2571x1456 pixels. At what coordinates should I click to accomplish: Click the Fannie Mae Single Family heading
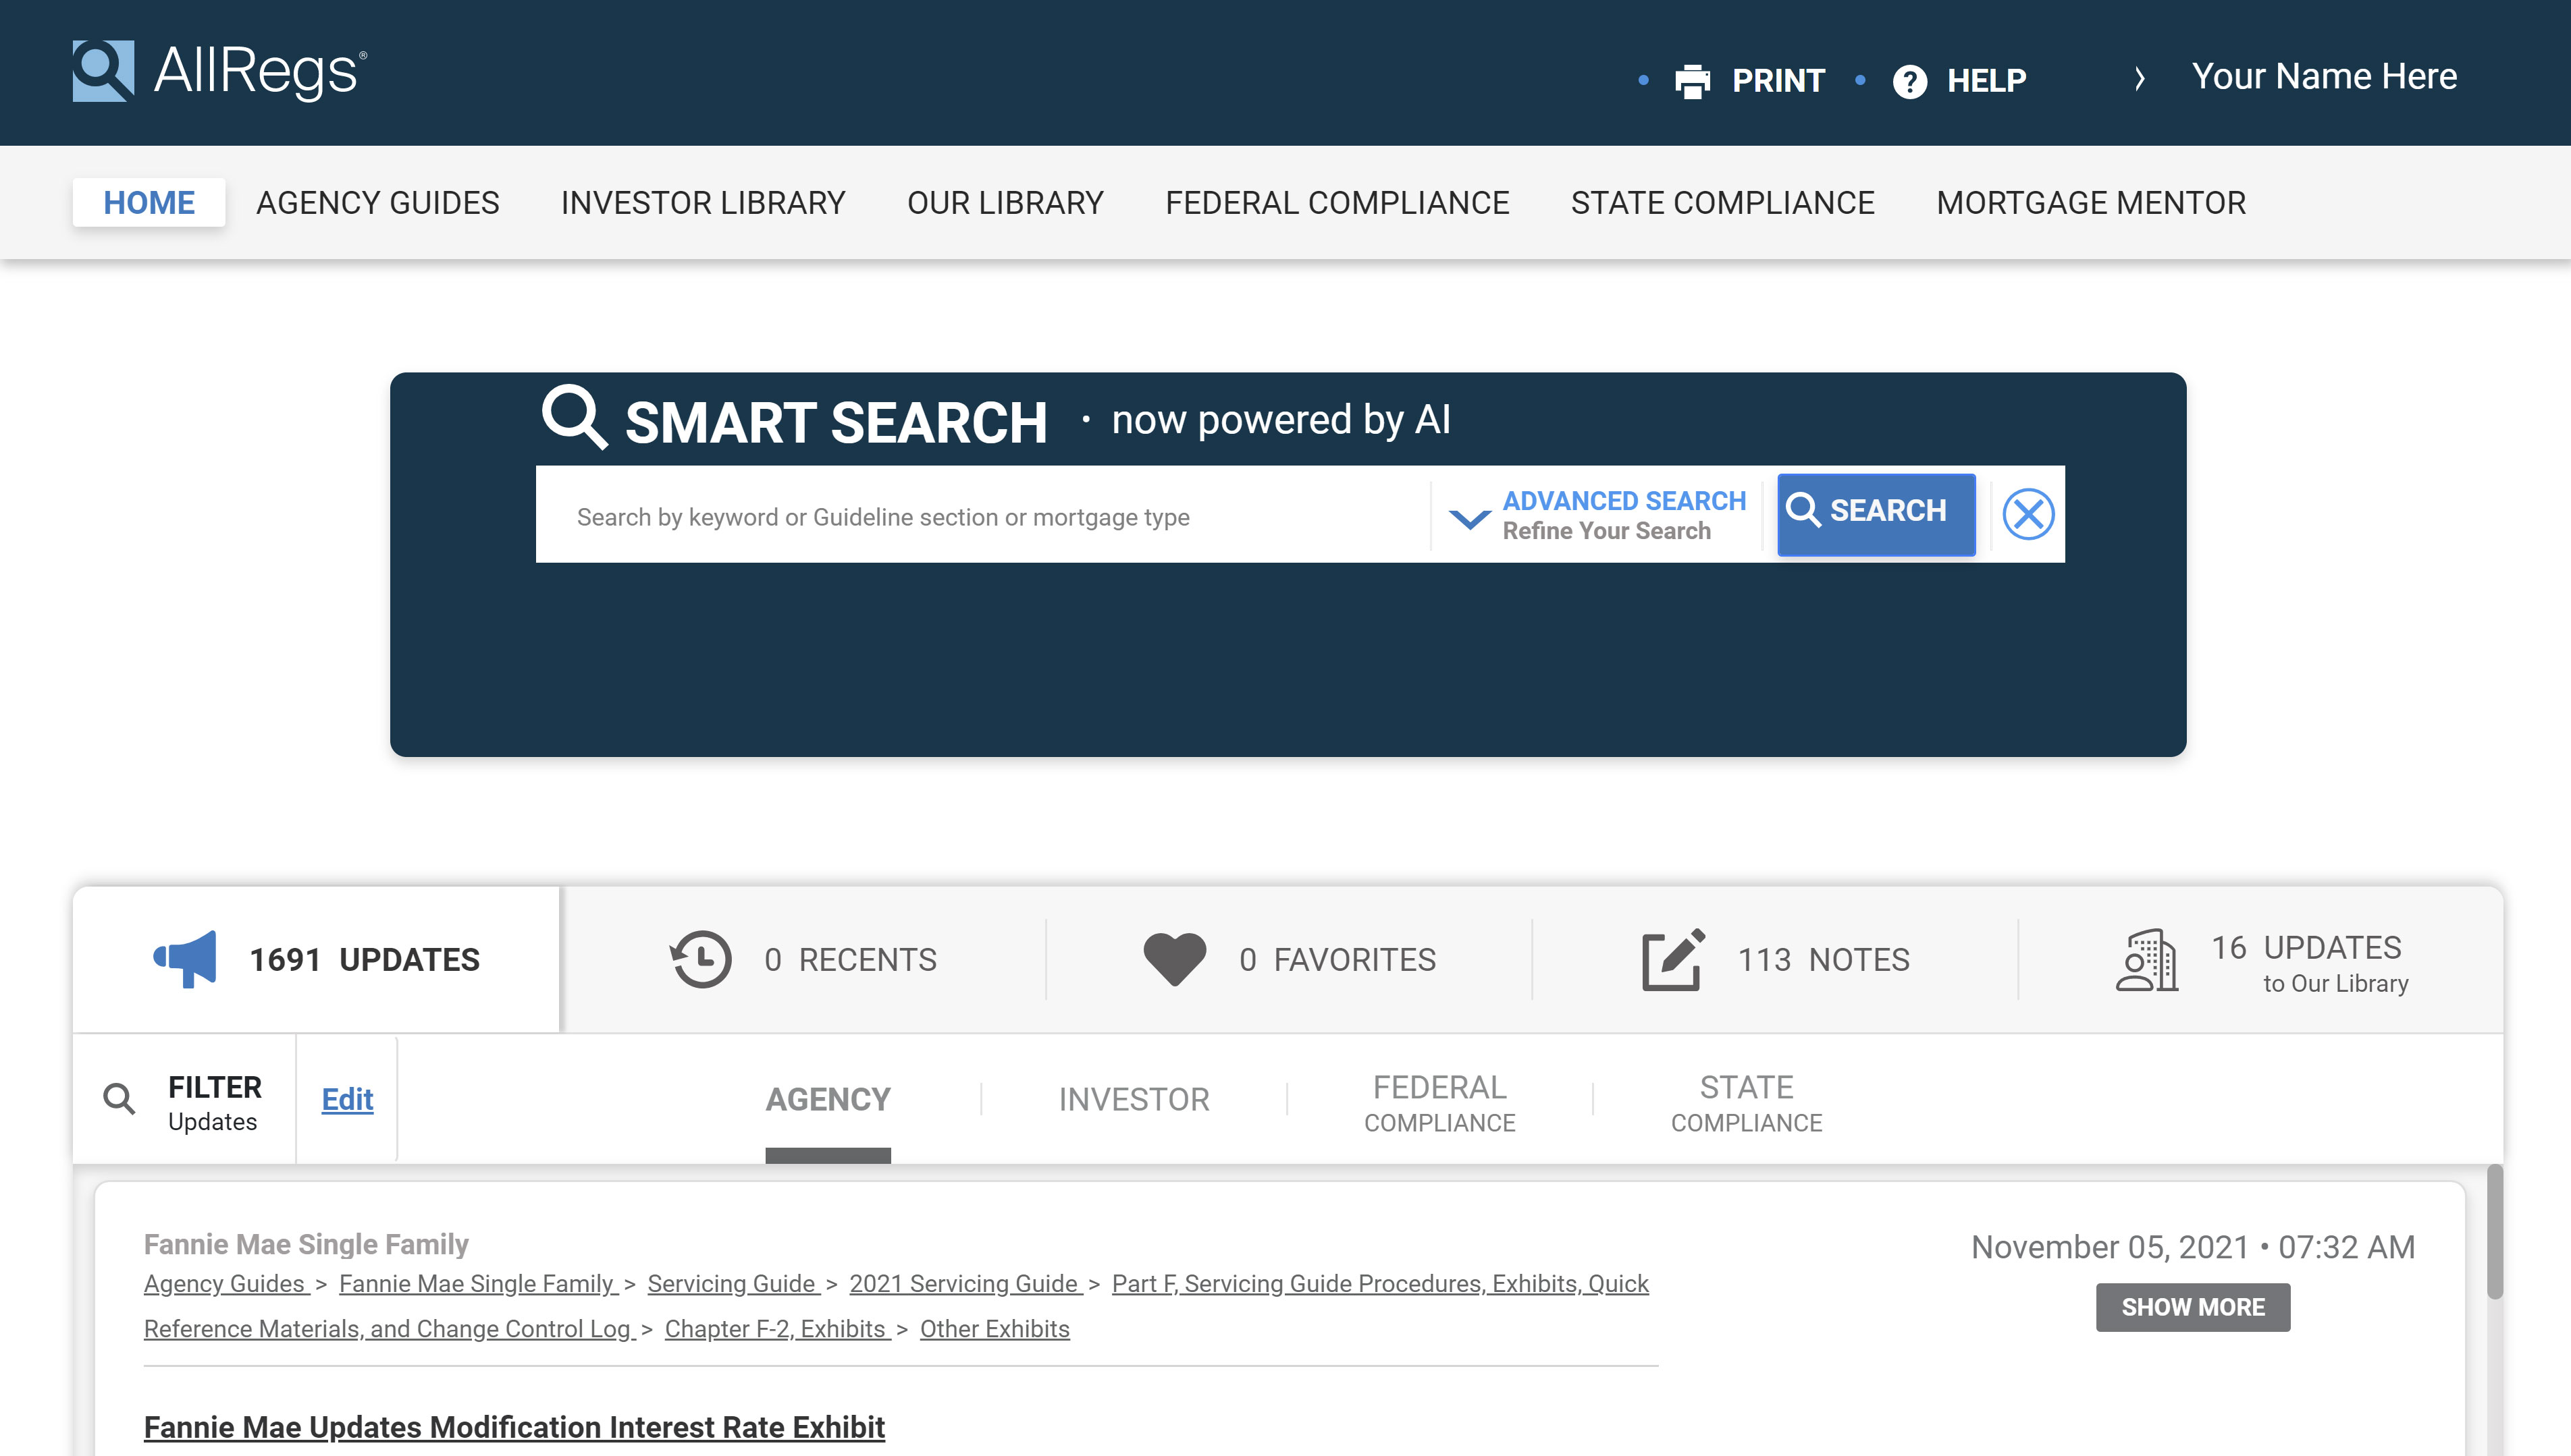306,1245
